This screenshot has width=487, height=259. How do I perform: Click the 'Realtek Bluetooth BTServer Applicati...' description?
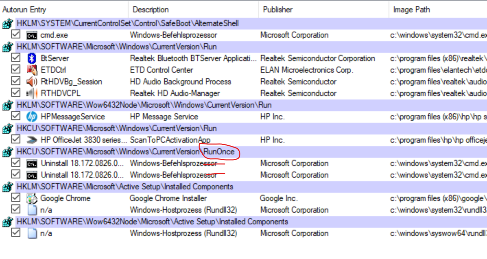tap(193, 58)
